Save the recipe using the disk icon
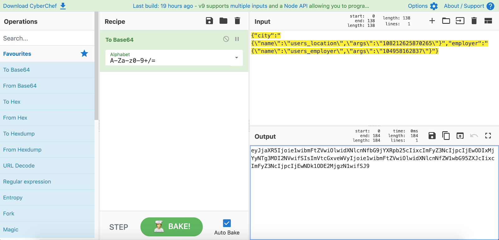This screenshot has height=240, width=499. [x=209, y=21]
